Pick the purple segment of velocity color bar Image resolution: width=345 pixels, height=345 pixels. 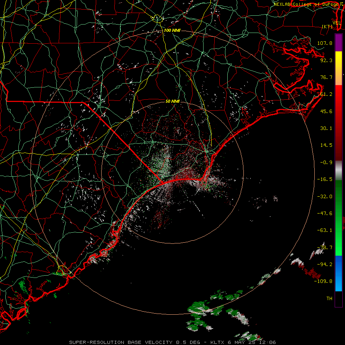(338, 43)
